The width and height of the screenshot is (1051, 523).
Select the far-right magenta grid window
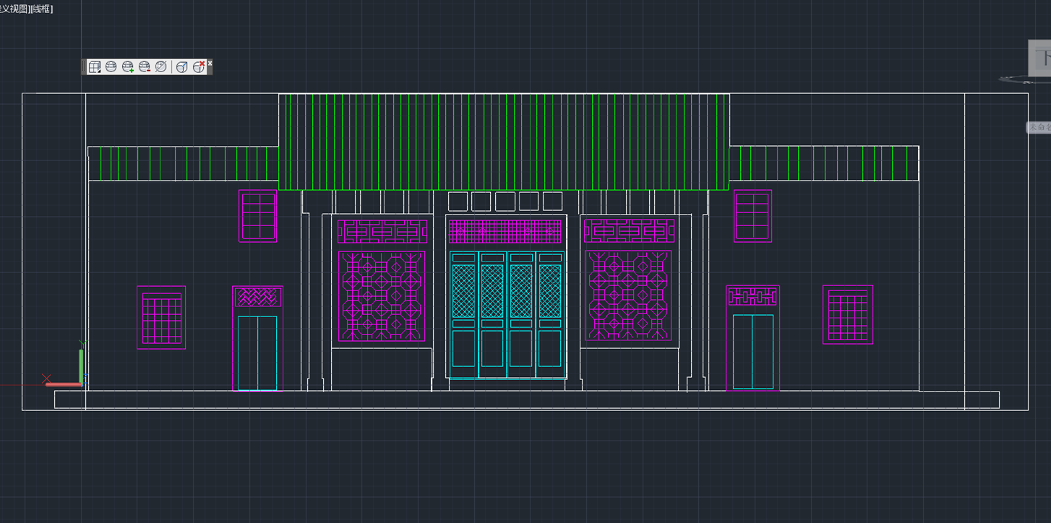pos(847,315)
